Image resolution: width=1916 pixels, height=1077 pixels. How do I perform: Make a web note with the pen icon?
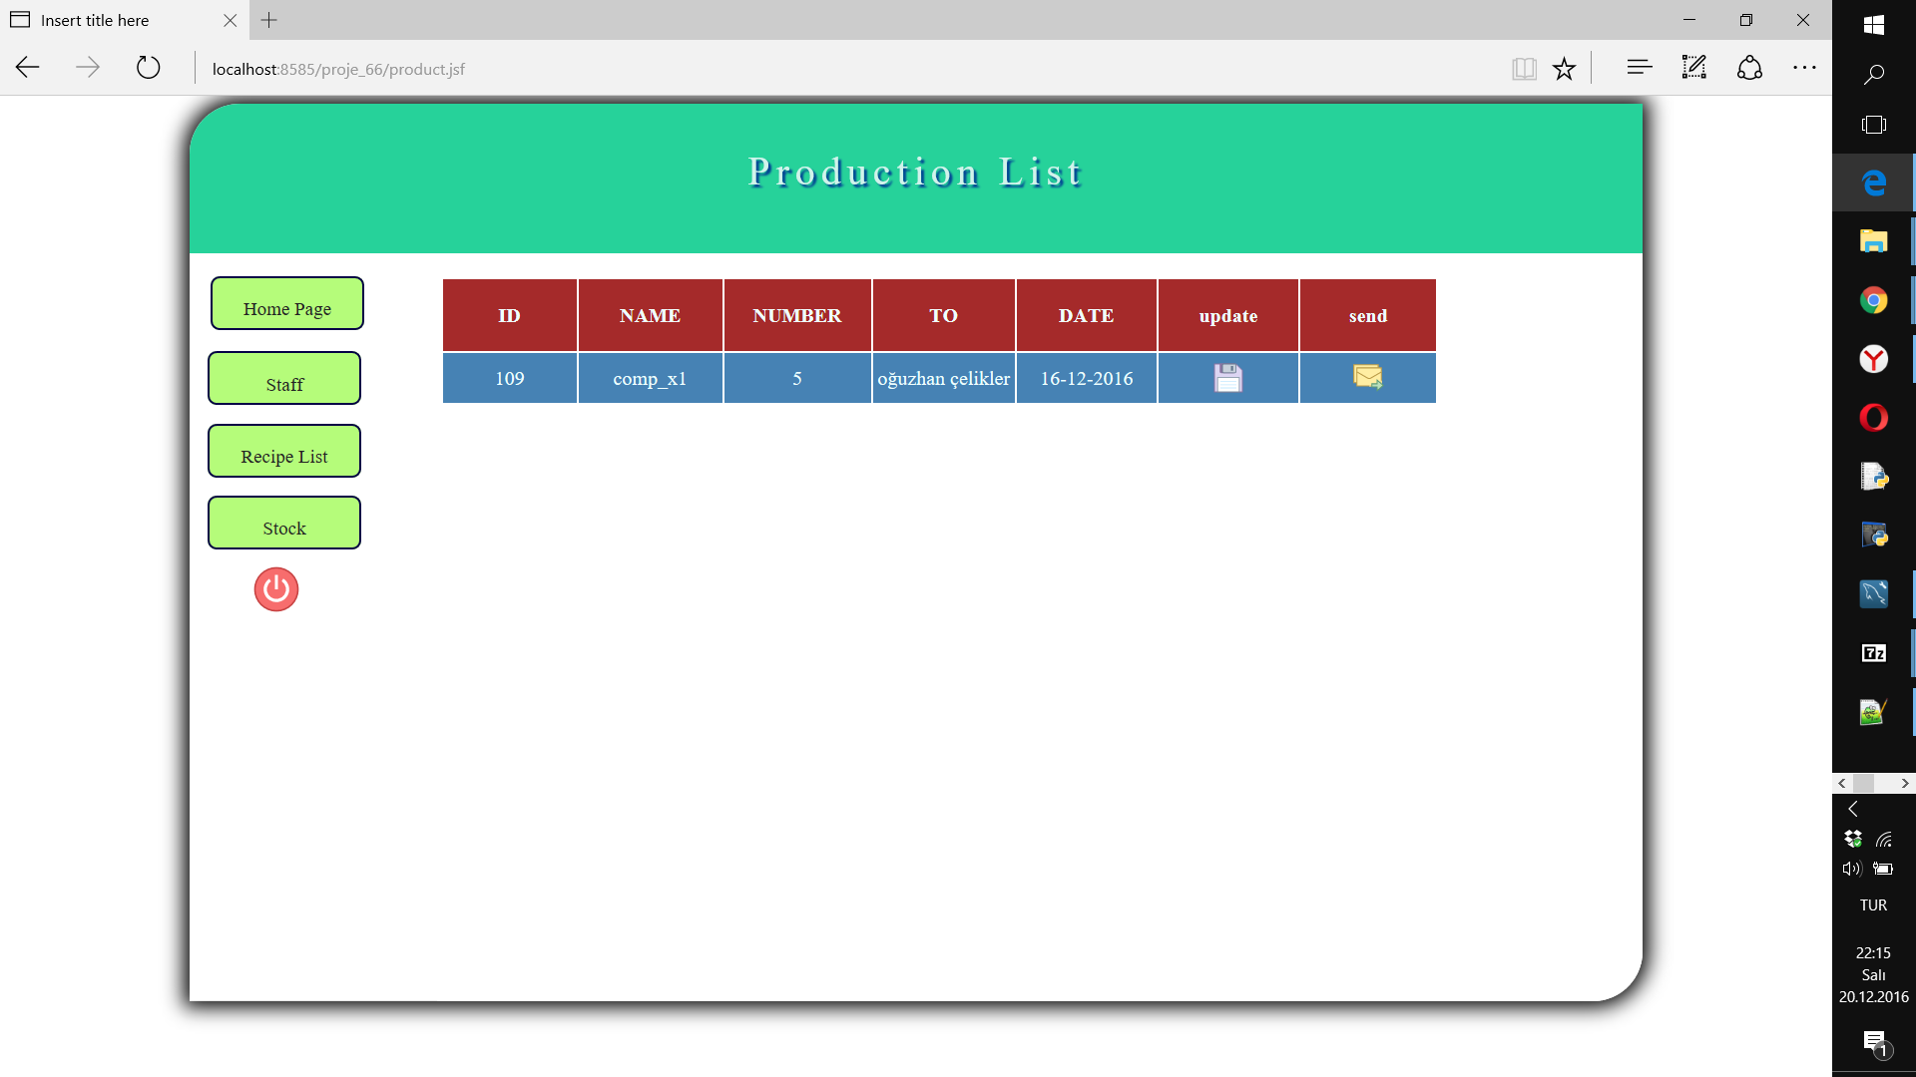pos(1694,68)
